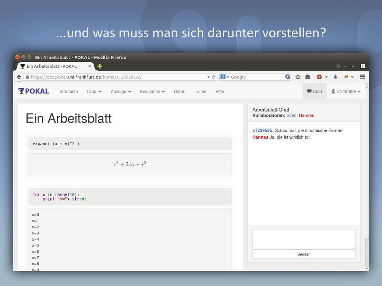Click the Ein Arbeitsblatt heading
This screenshot has width=382, height=286.
coord(69,118)
